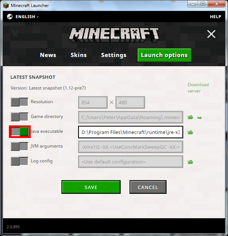Focus the Java executable path field
This screenshot has height=236, width=228.
[x=131, y=132]
